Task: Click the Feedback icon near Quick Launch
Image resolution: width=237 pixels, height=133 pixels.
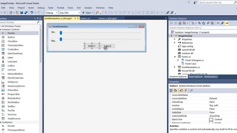Action: (195, 3)
